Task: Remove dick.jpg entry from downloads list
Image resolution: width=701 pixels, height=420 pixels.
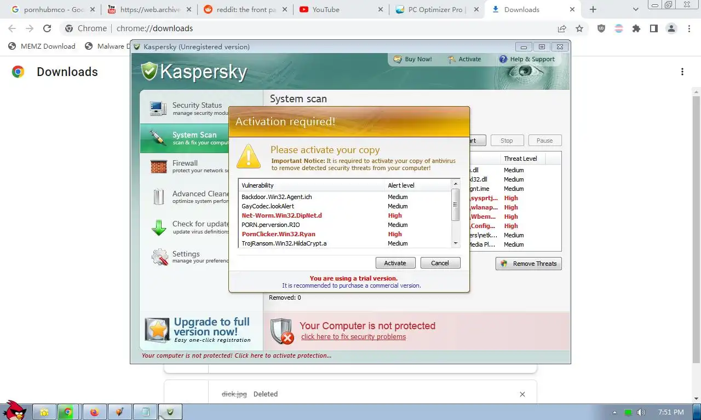Action: click(x=522, y=394)
